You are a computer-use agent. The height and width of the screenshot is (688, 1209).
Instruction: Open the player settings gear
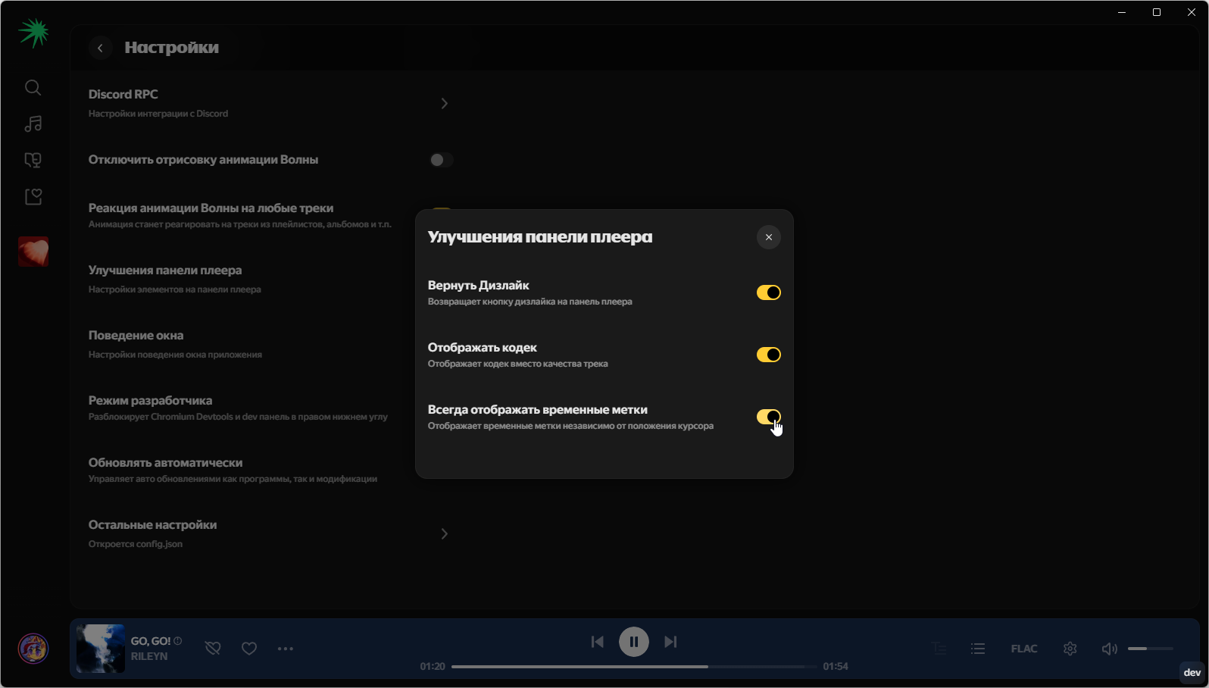(x=1070, y=649)
